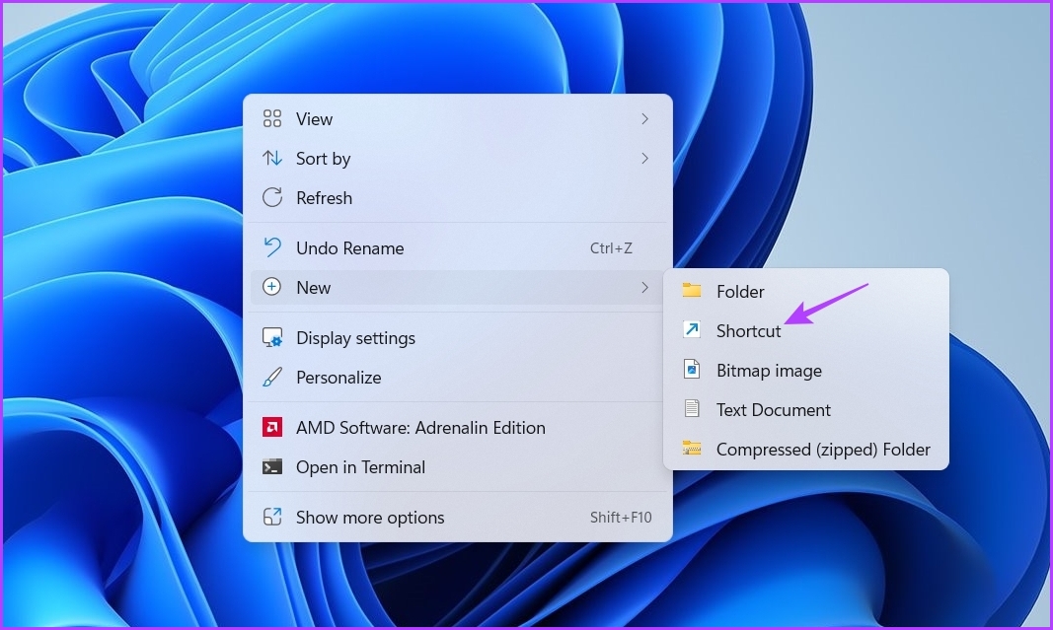Image resolution: width=1053 pixels, height=630 pixels.
Task: Click the Terminal icon
Action: (272, 466)
